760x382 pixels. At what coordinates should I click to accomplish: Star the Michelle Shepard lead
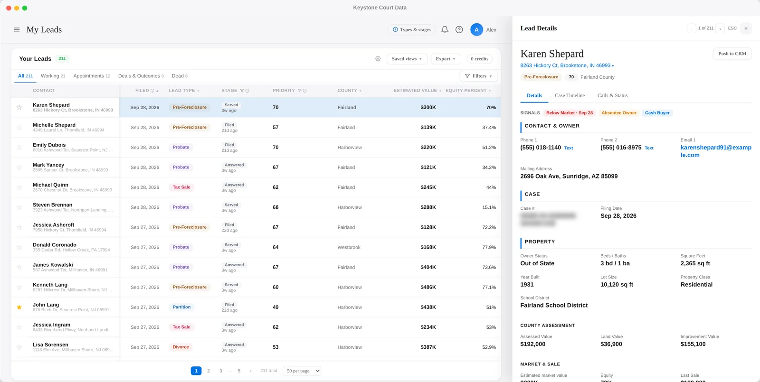[x=19, y=128]
